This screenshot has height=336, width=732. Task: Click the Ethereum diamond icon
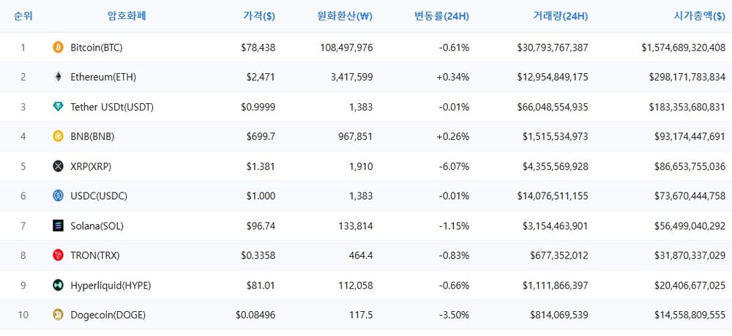[x=58, y=77]
